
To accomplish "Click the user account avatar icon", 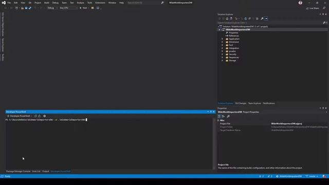I will (300, 3).
